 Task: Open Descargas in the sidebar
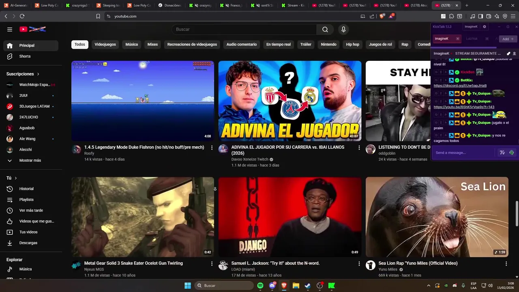(x=31, y=243)
